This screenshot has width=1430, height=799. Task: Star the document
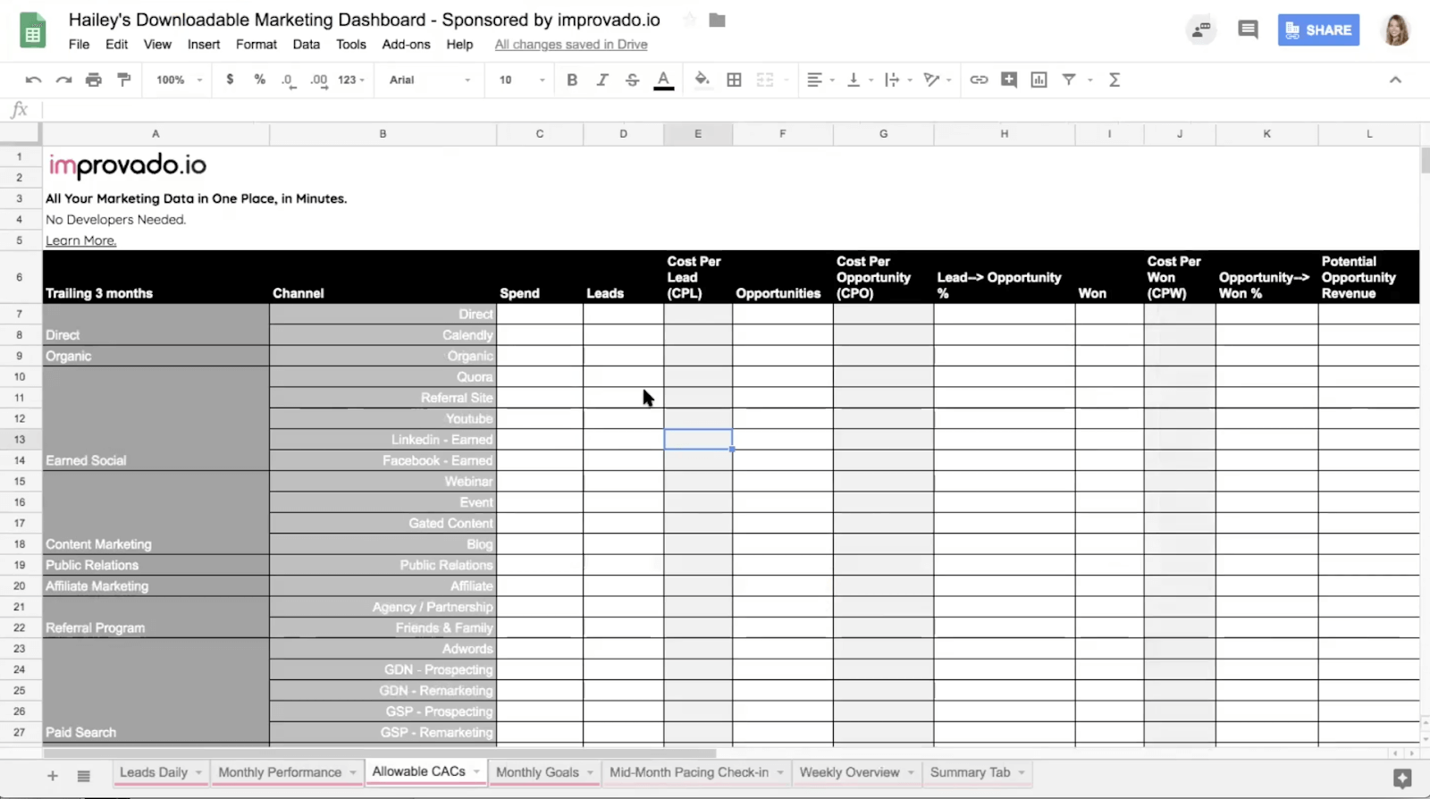pyautogui.click(x=690, y=20)
